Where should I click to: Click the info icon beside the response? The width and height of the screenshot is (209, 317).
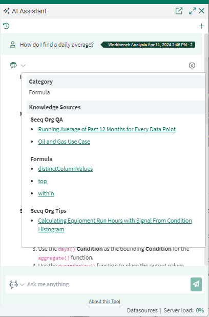[x=192, y=65]
